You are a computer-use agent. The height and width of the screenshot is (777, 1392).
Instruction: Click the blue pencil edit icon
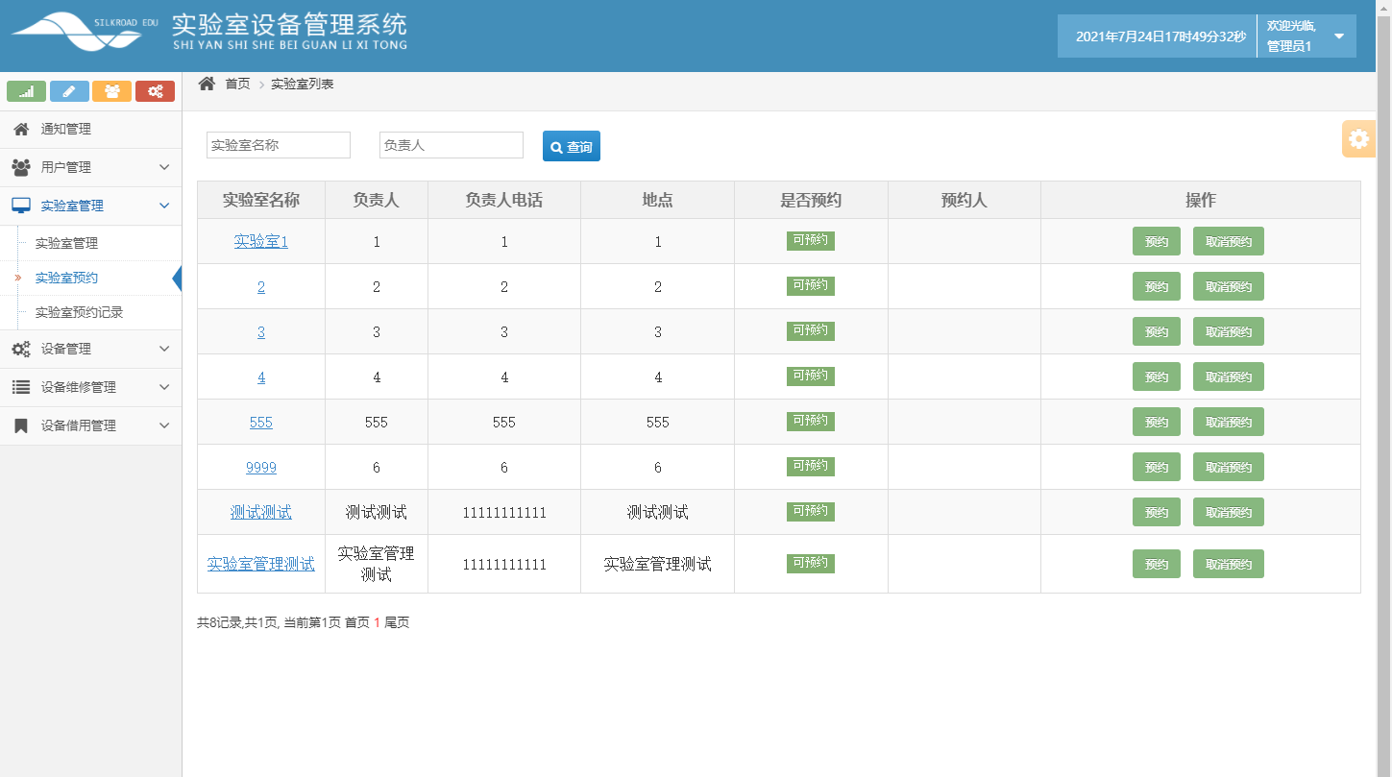click(69, 91)
